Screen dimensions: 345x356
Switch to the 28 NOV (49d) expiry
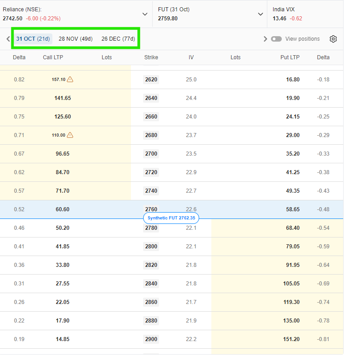point(76,39)
